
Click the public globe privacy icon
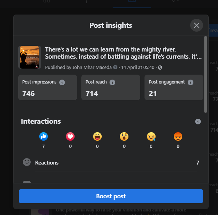(x=160, y=67)
